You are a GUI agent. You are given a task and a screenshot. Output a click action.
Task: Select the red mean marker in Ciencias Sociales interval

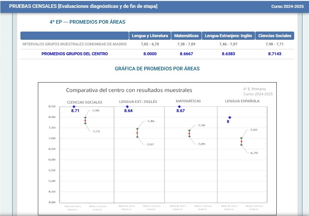click(85, 121)
